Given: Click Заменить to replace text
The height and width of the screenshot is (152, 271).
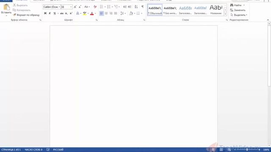Looking at the screenshot, I should (x=238, y=10).
